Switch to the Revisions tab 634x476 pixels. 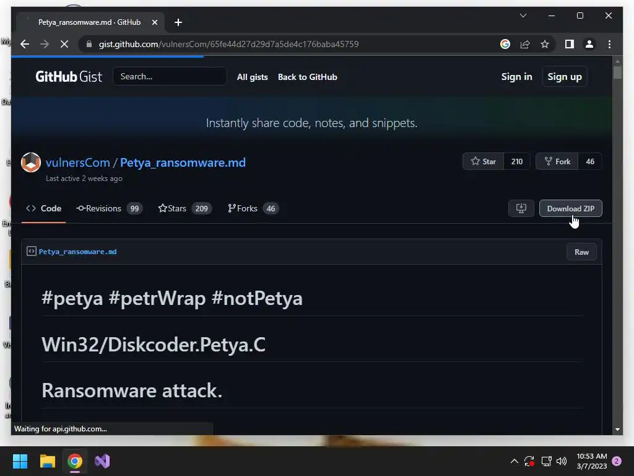coord(109,208)
